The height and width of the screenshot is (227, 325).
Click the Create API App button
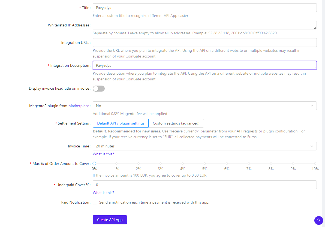point(110,220)
